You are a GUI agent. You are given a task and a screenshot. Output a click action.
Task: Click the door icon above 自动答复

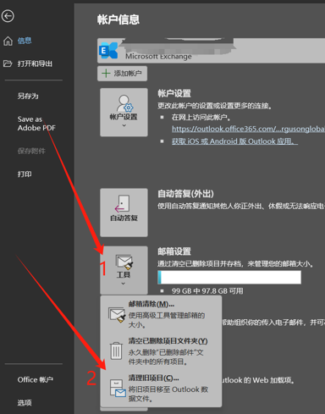pos(123,203)
